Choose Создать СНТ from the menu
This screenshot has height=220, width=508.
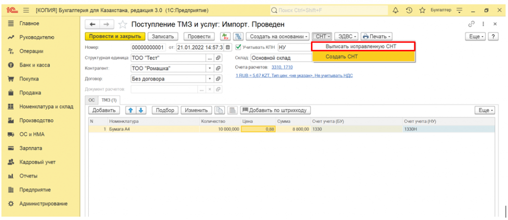(341, 56)
